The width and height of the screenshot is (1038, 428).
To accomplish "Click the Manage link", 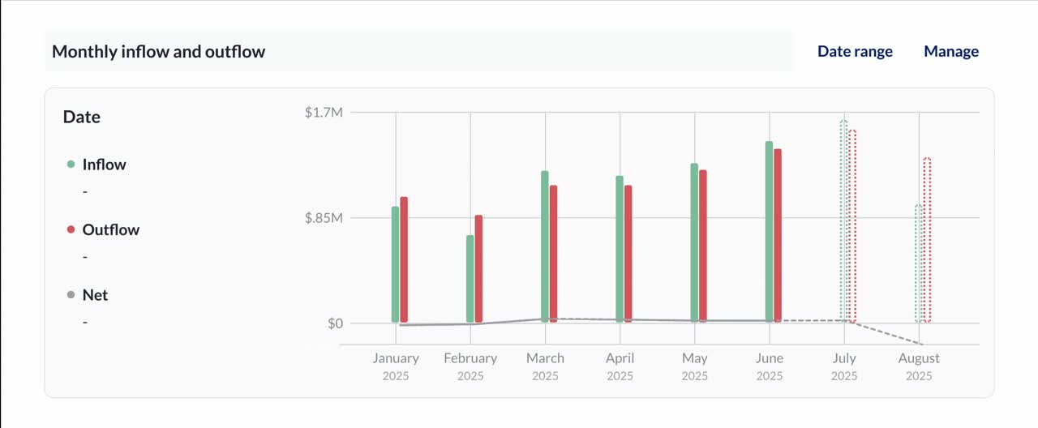I will coord(951,51).
